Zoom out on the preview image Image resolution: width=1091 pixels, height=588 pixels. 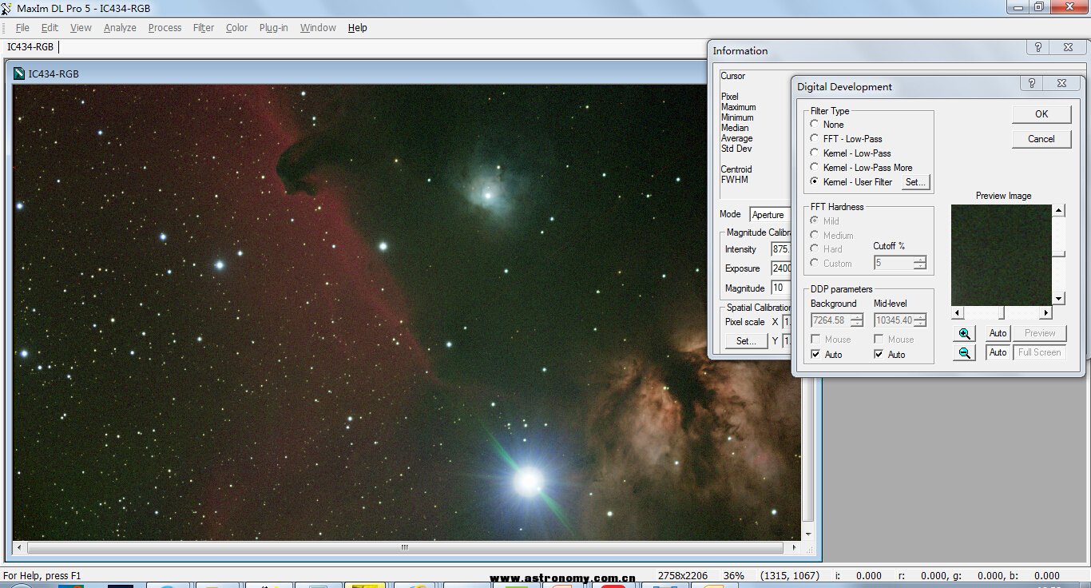(x=965, y=353)
